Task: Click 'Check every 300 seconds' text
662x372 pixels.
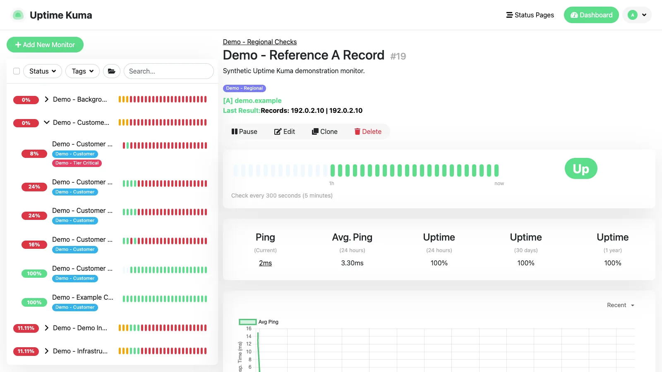Action: 282,196
